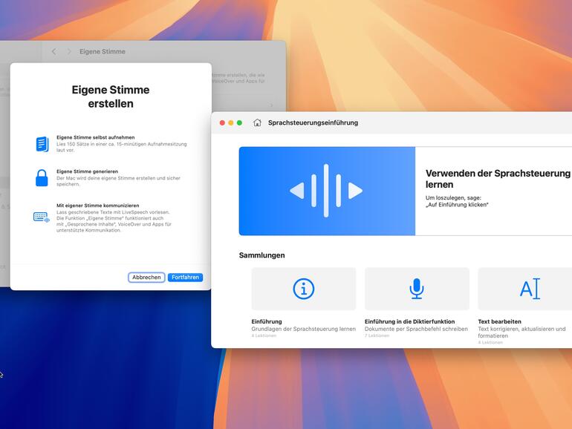Click the row chevron in background settings window
Viewport: 572px width, 429px height.
(x=271, y=105)
